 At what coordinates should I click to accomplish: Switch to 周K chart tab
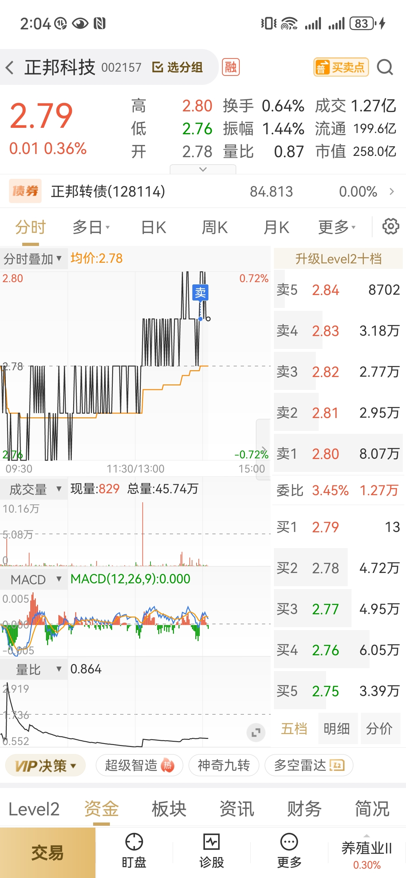[214, 227]
